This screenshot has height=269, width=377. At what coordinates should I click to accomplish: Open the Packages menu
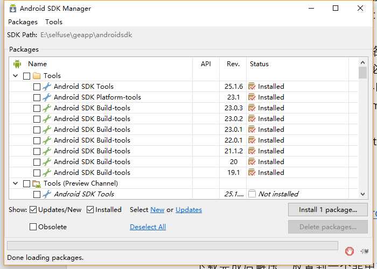[x=23, y=22]
